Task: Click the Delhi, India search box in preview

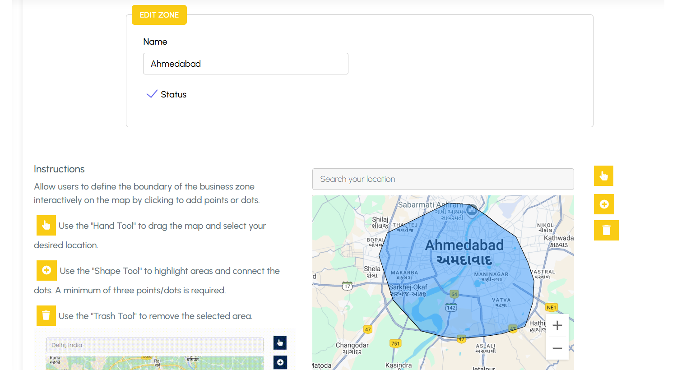Action: click(x=155, y=345)
